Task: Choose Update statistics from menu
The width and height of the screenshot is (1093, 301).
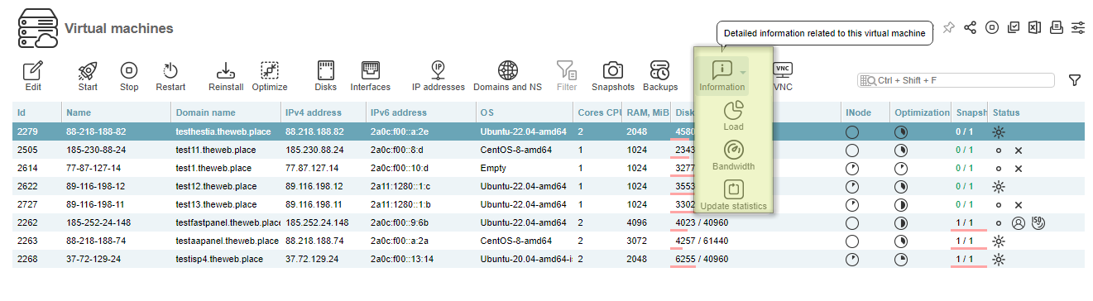Action: (x=733, y=194)
